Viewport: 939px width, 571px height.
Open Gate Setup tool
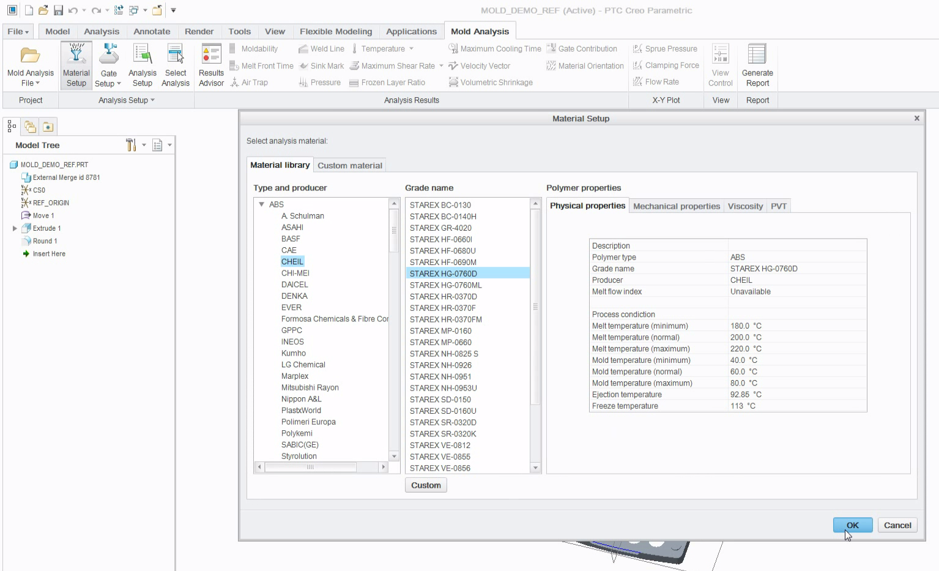(108, 54)
